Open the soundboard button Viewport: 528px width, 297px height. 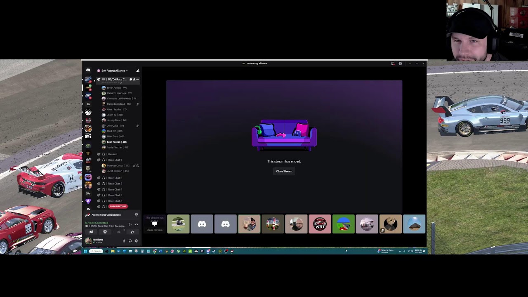pyautogui.click(x=132, y=232)
